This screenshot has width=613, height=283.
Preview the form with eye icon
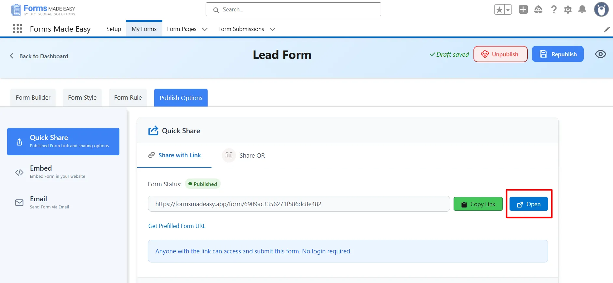pyautogui.click(x=600, y=54)
